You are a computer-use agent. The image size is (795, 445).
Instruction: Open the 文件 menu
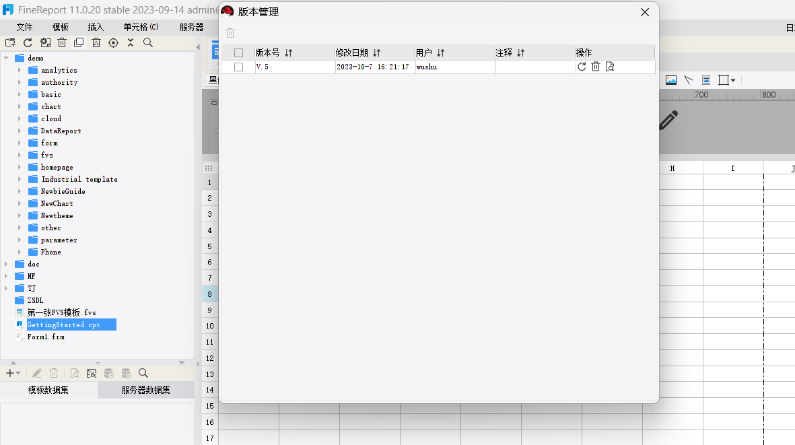[x=24, y=27]
